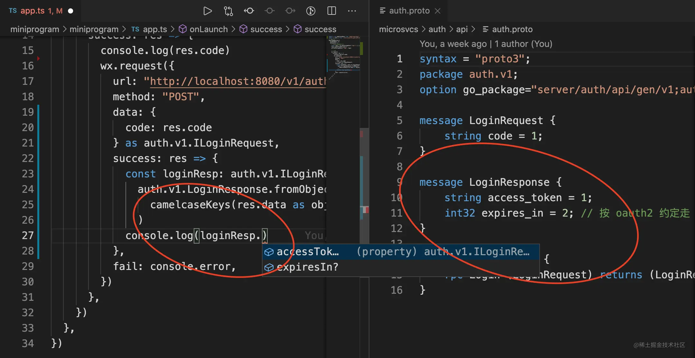The image size is (695, 358).
Task: Select the expiresIn? autocomplete suggestion
Action: click(401, 267)
